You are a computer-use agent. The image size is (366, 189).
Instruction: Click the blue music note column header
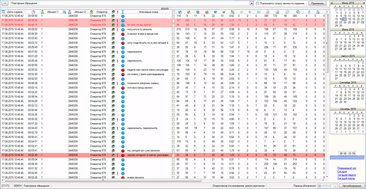(x=309, y=12)
